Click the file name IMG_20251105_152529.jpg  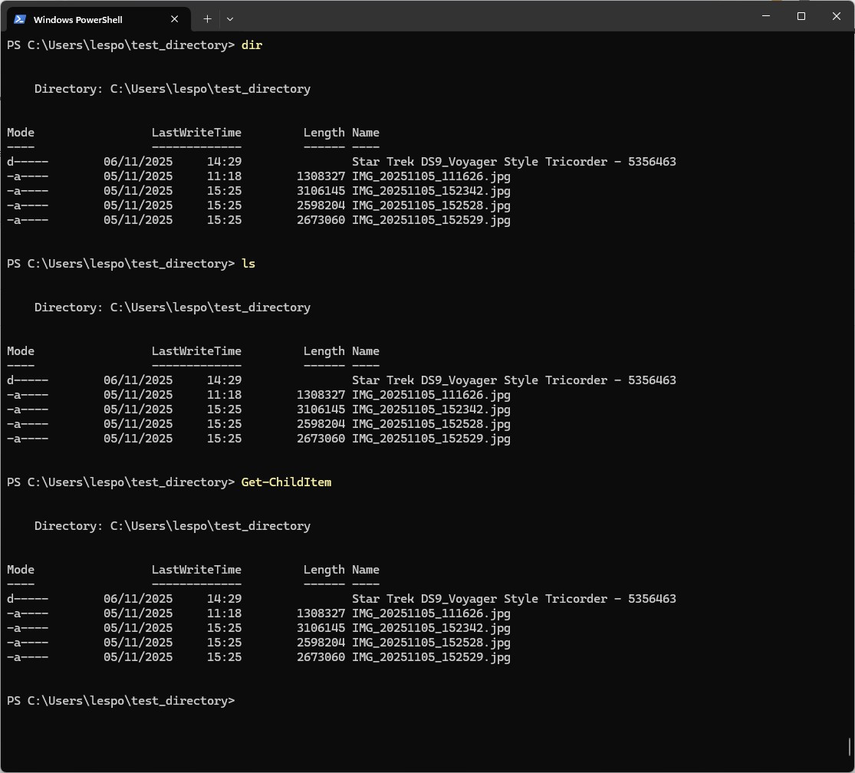coord(431,220)
